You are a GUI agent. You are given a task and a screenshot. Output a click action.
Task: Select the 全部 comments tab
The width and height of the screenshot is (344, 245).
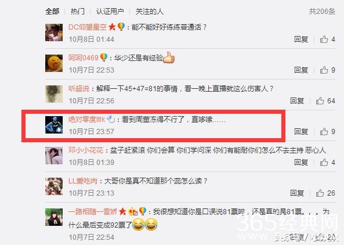[x=52, y=12]
